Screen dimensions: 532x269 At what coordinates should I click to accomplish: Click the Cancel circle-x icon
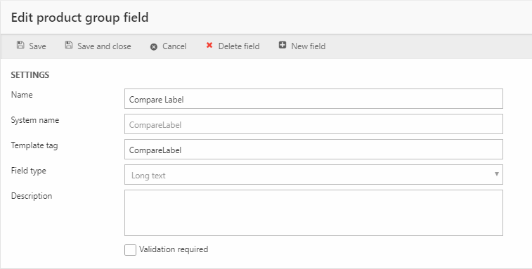point(154,47)
